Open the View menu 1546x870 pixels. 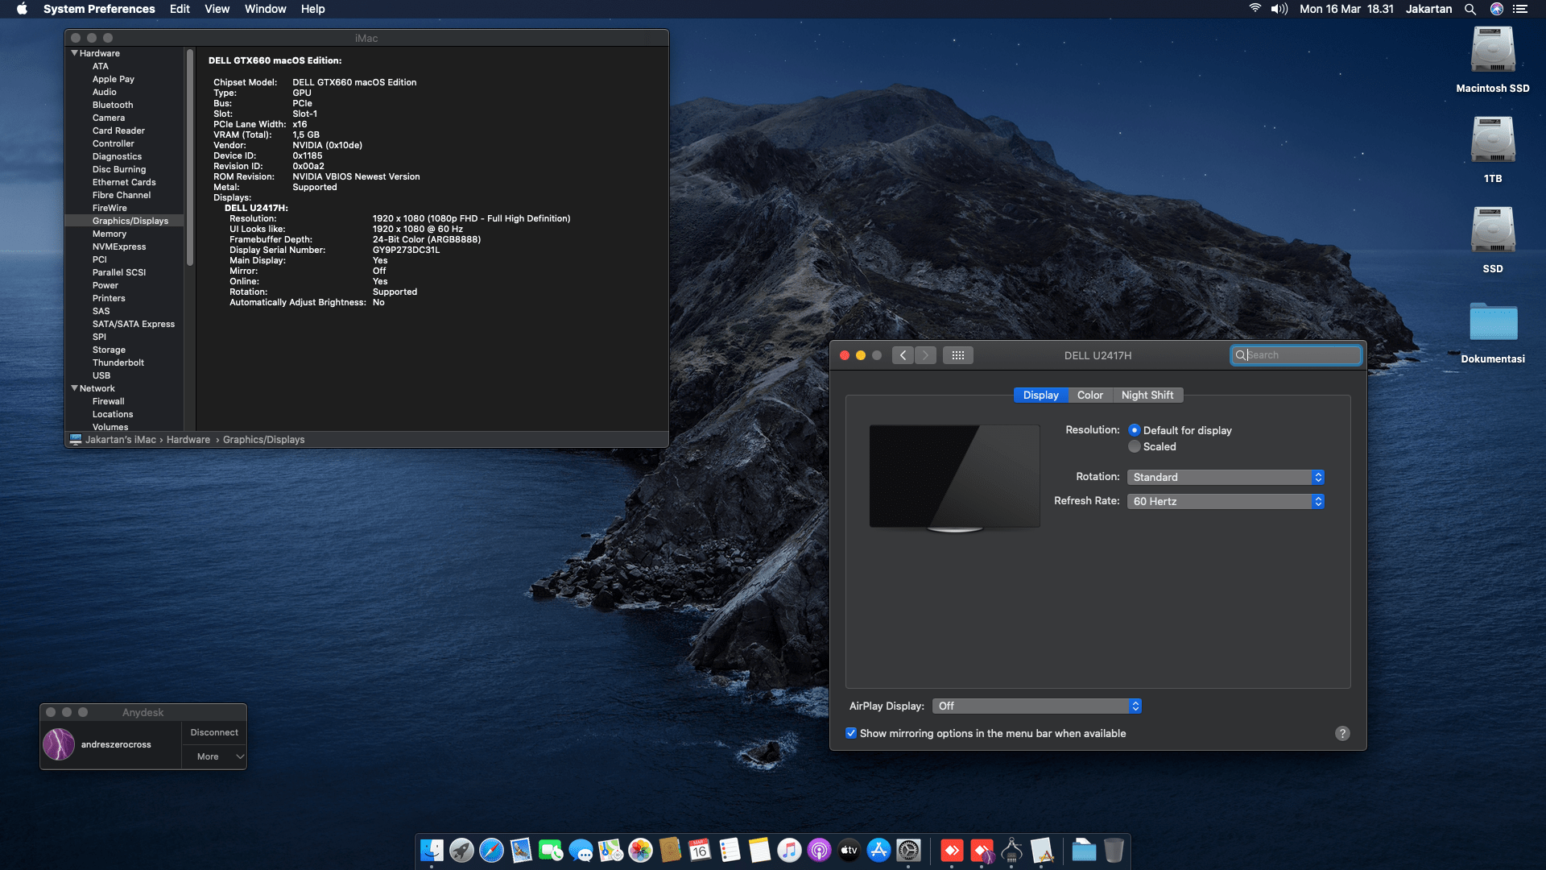[217, 9]
